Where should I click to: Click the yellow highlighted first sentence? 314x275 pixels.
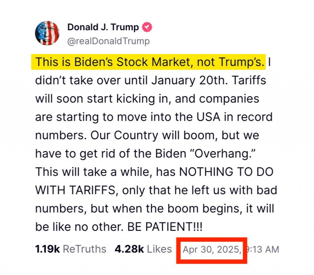pyautogui.click(x=148, y=62)
